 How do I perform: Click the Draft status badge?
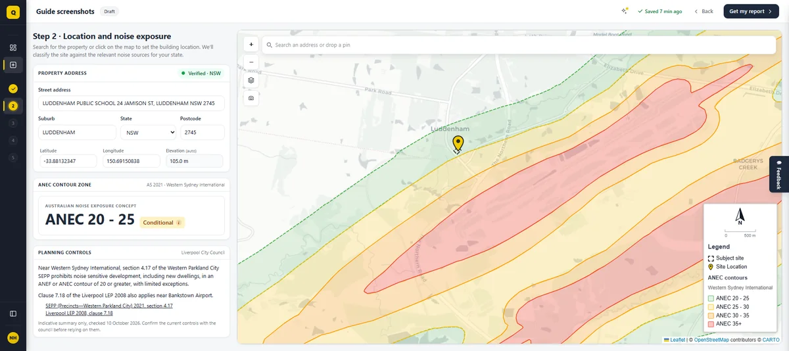pyautogui.click(x=110, y=11)
